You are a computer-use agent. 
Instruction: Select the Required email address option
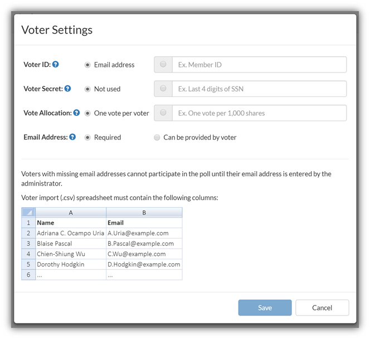(87, 137)
